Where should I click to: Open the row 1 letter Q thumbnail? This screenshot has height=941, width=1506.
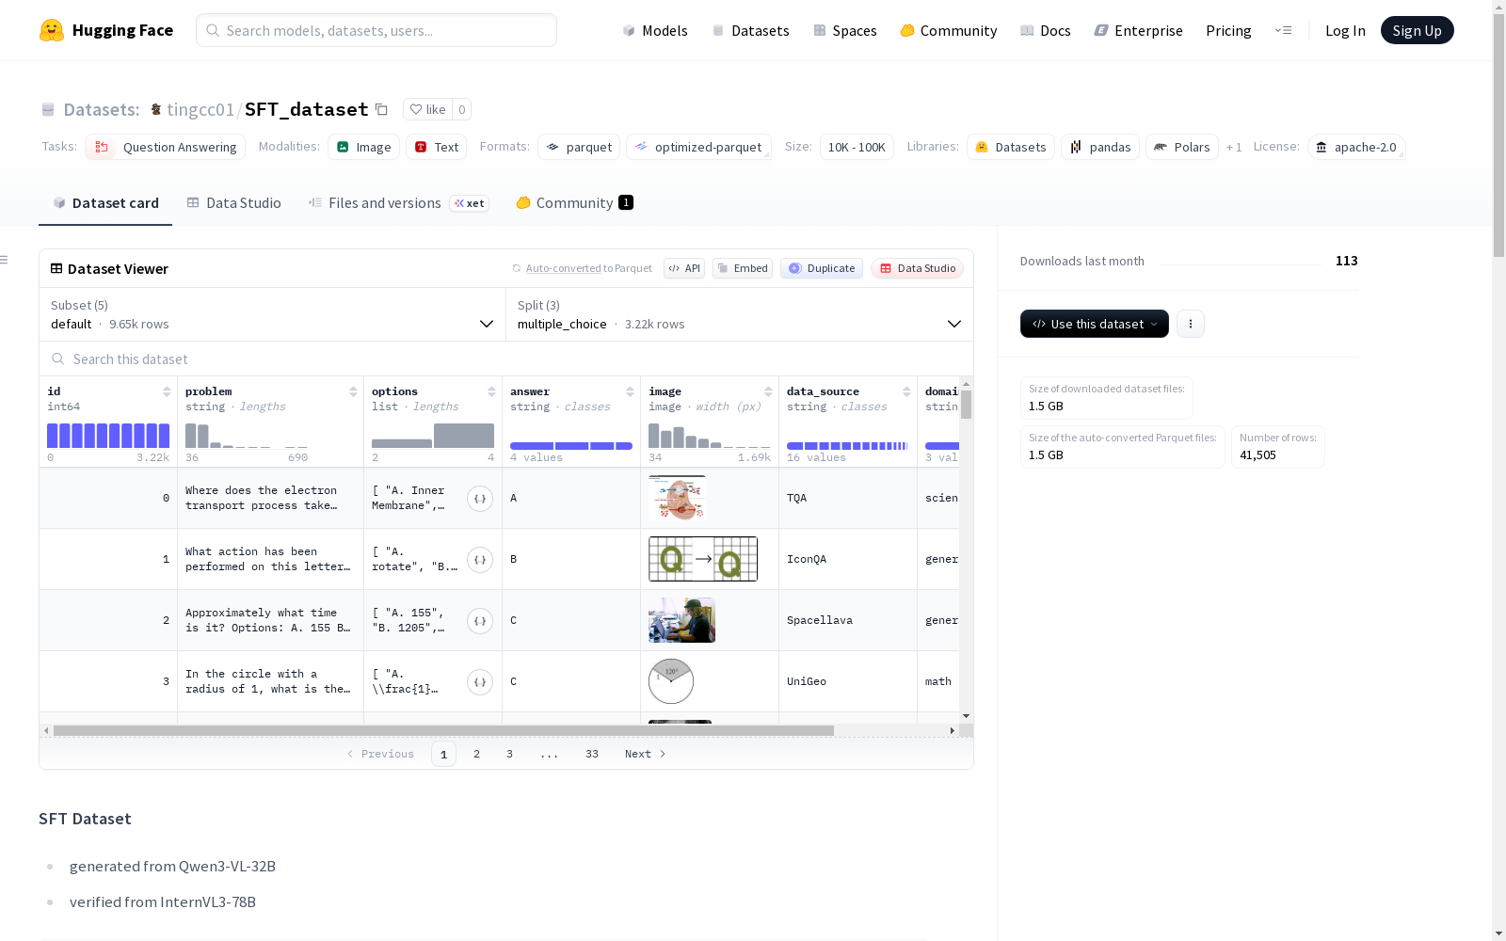[703, 559]
